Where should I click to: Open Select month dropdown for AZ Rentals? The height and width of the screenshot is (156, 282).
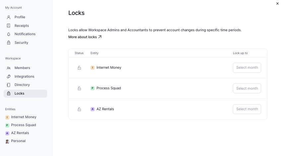247,109
